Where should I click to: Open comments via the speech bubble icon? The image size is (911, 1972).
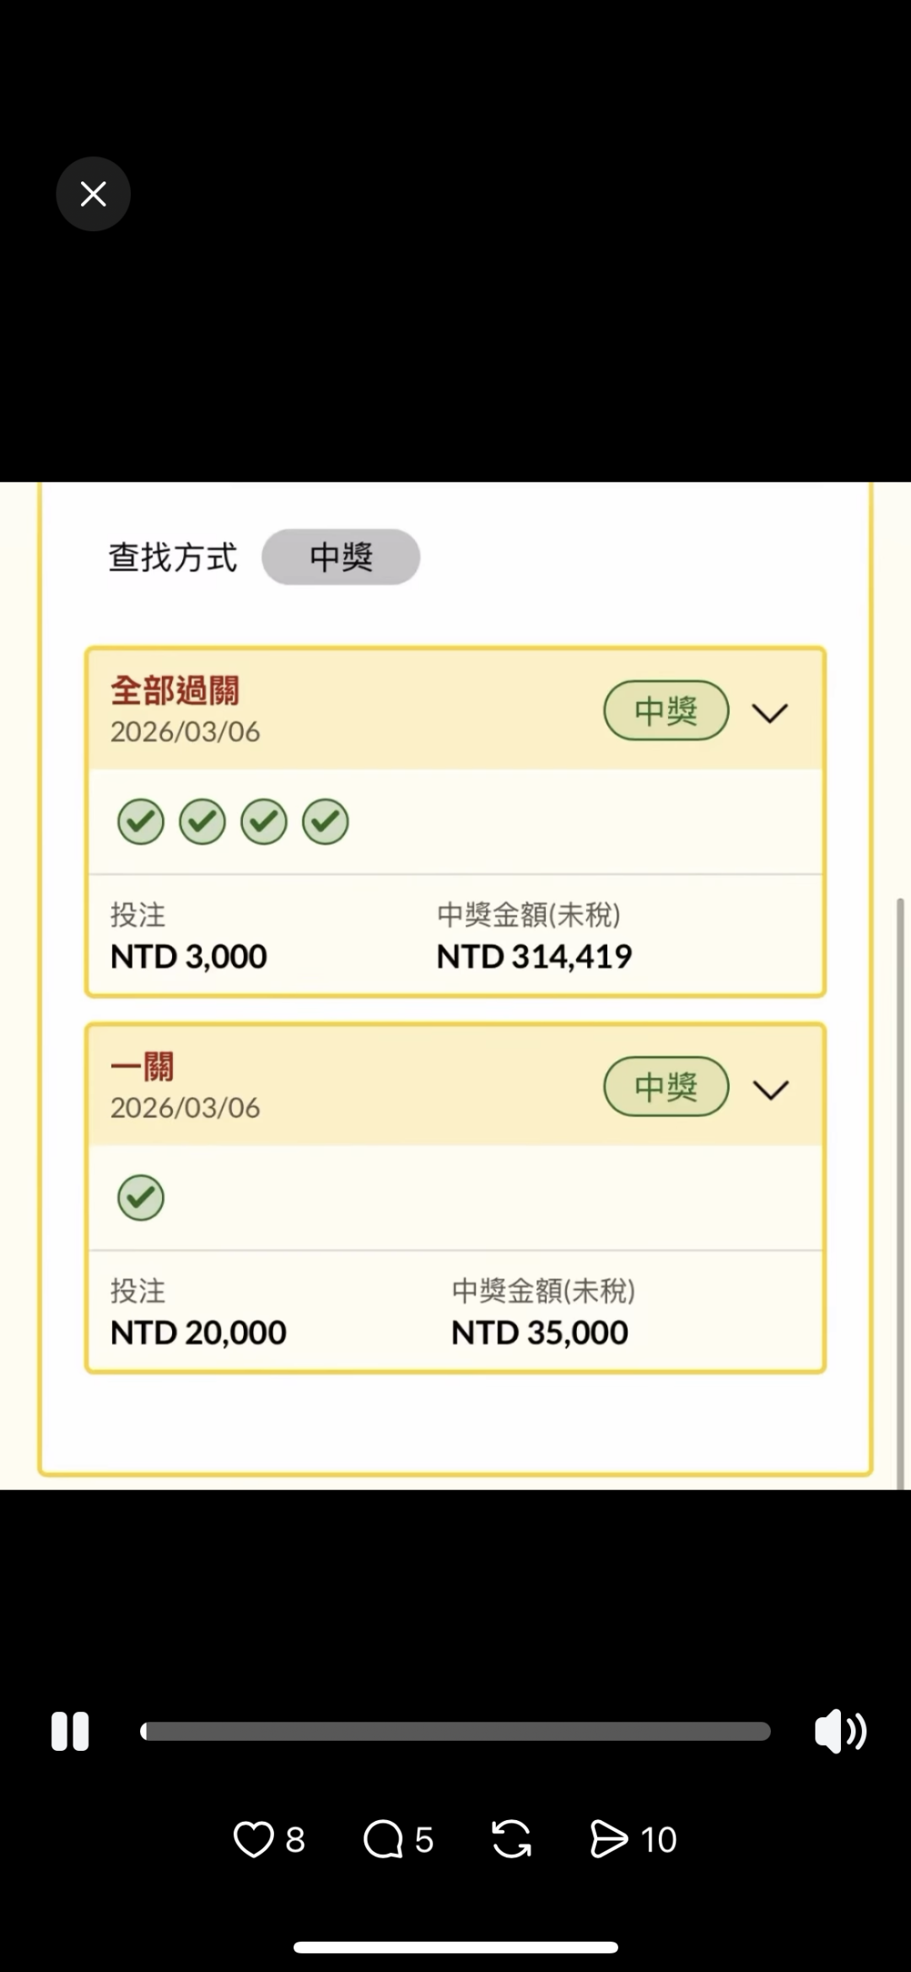pos(384,1840)
